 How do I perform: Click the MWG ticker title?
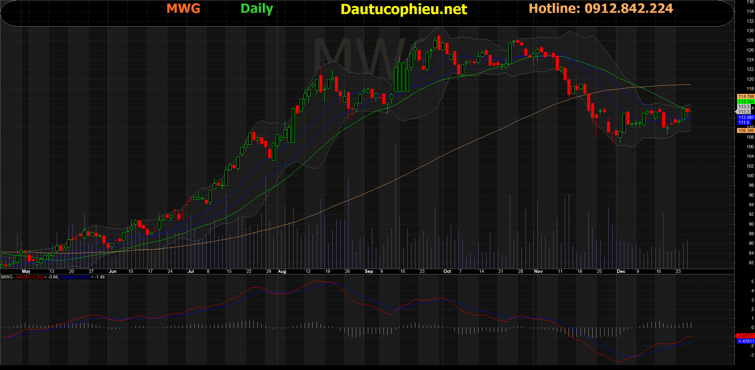coord(183,8)
